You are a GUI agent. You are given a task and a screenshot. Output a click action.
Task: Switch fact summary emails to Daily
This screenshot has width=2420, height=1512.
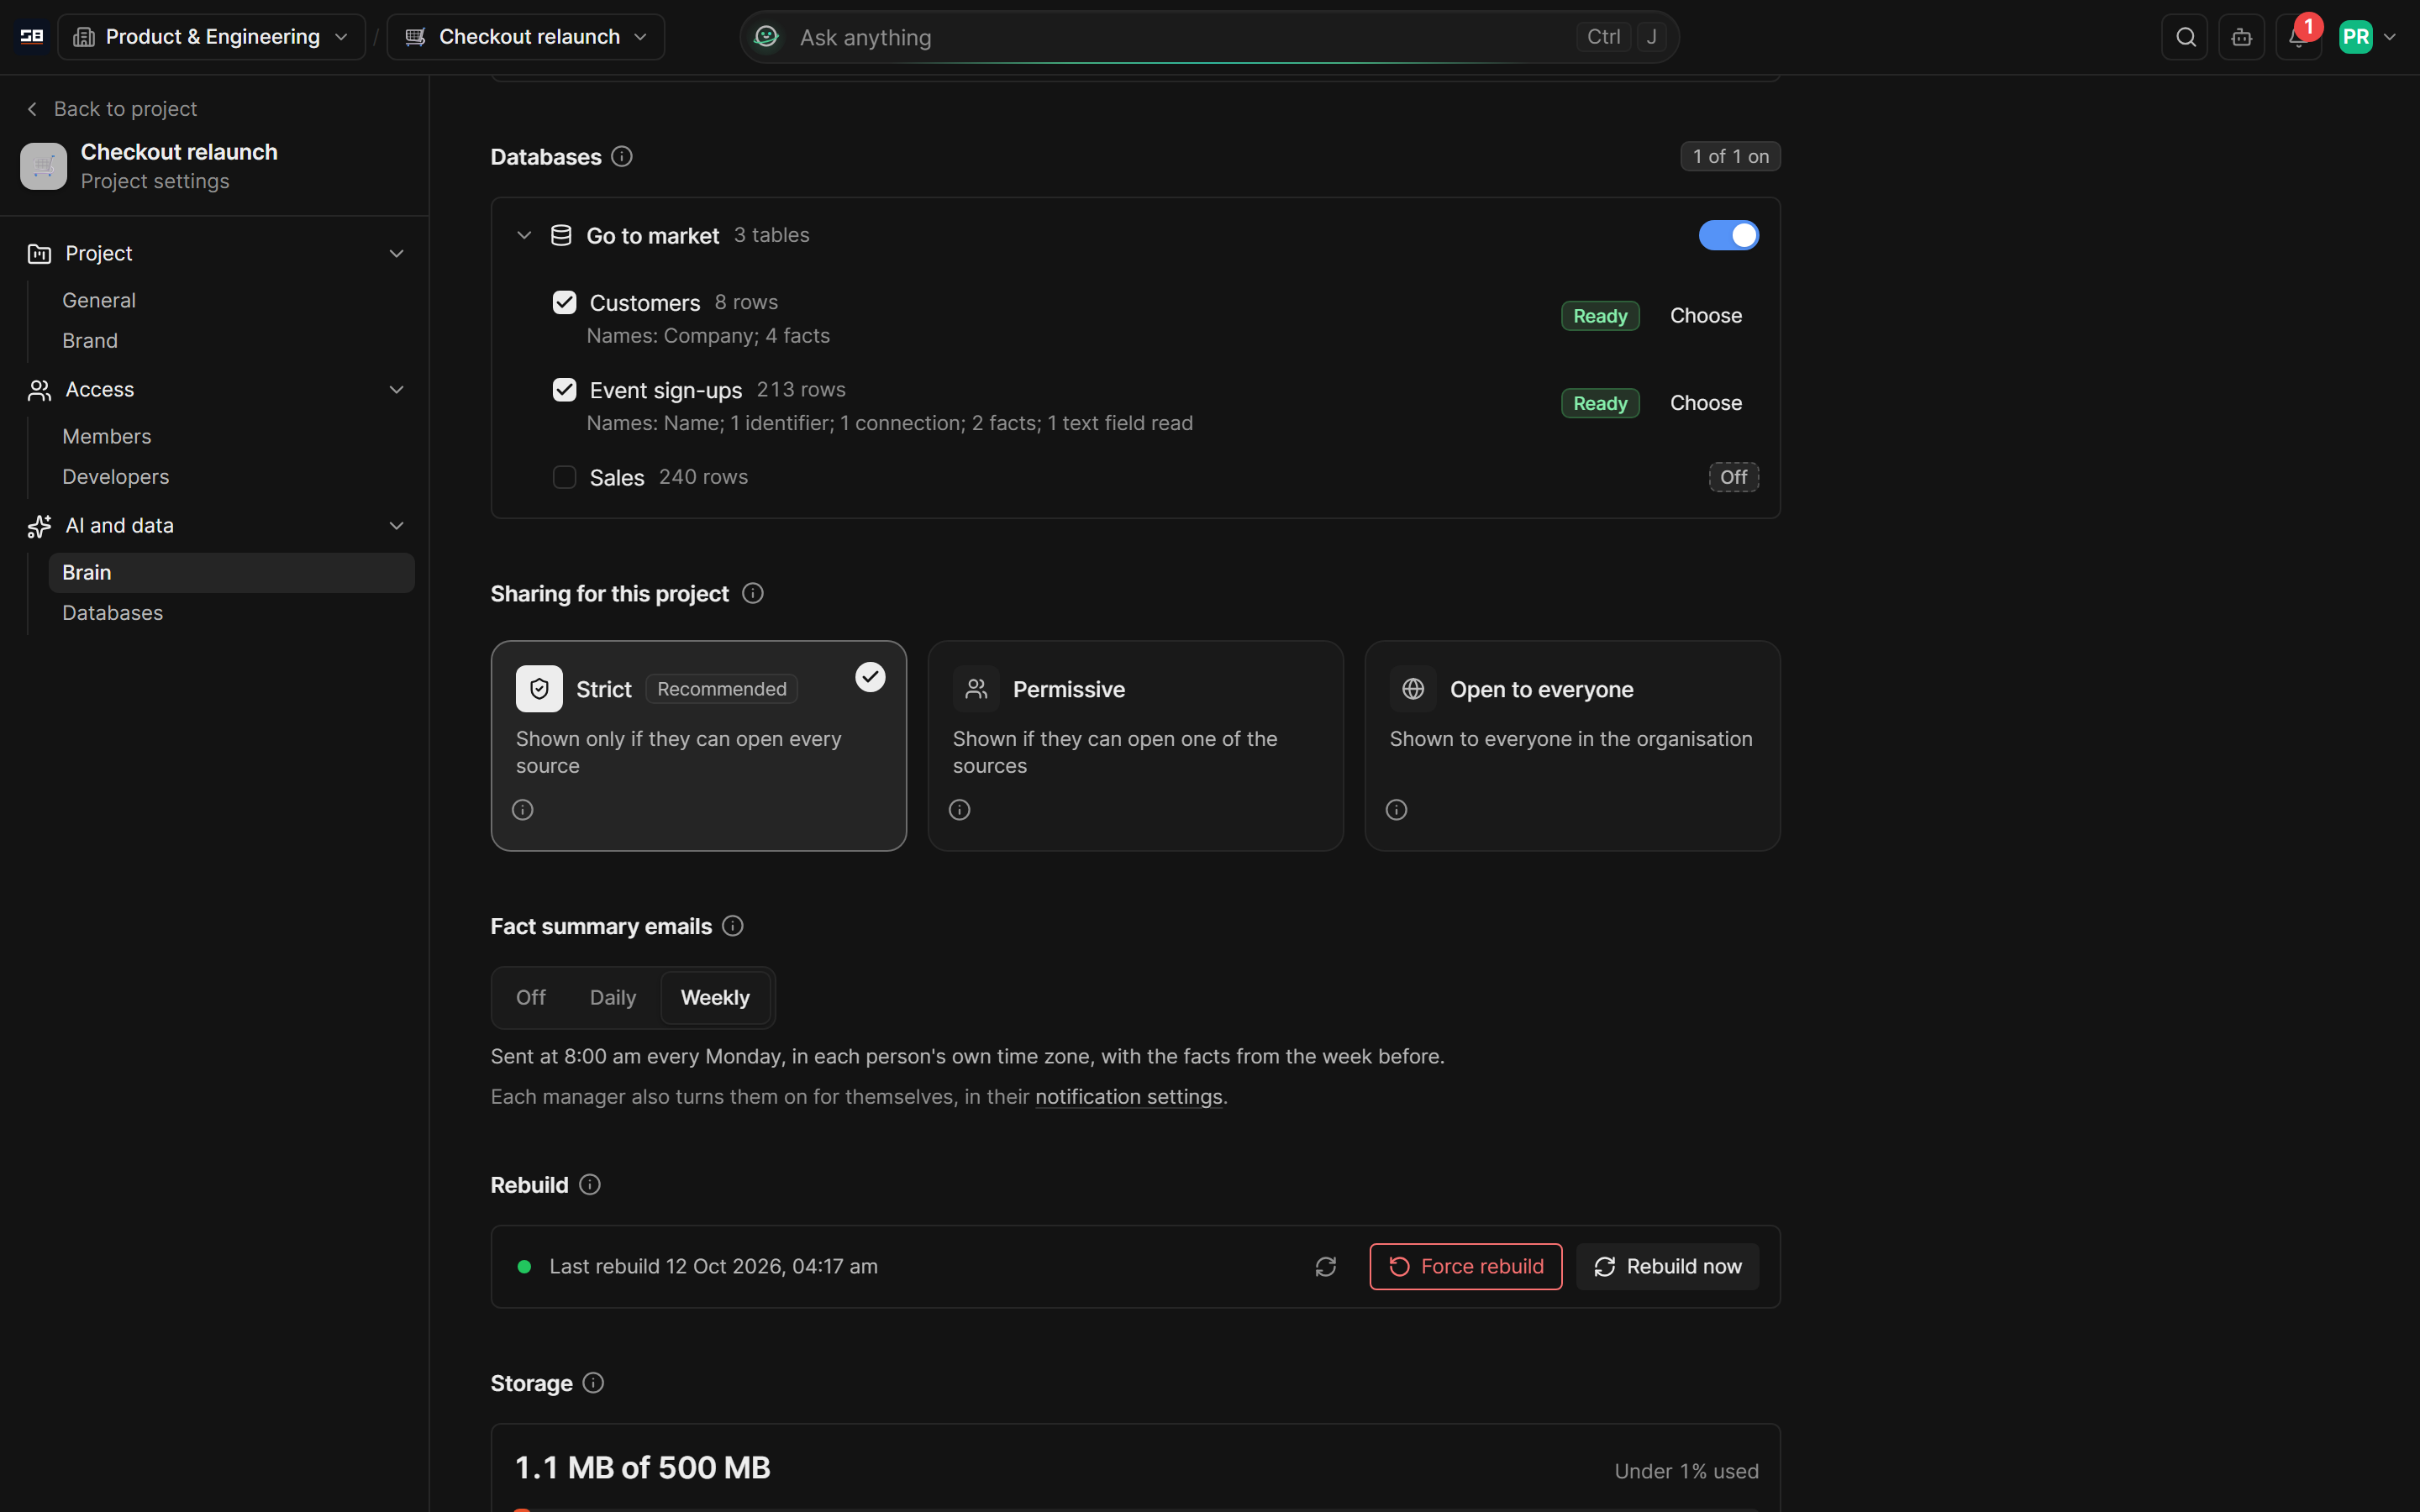613,998
